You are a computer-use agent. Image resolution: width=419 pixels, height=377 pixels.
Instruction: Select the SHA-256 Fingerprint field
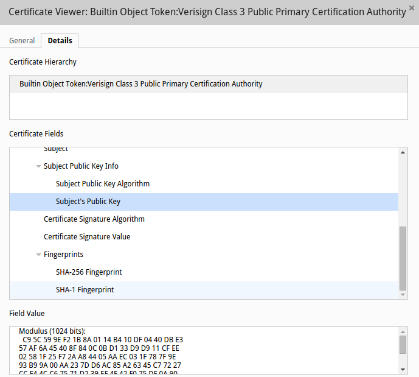coord(204,272)
